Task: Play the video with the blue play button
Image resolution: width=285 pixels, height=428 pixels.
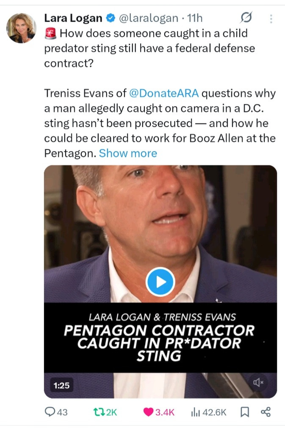Action: point(160,282)
